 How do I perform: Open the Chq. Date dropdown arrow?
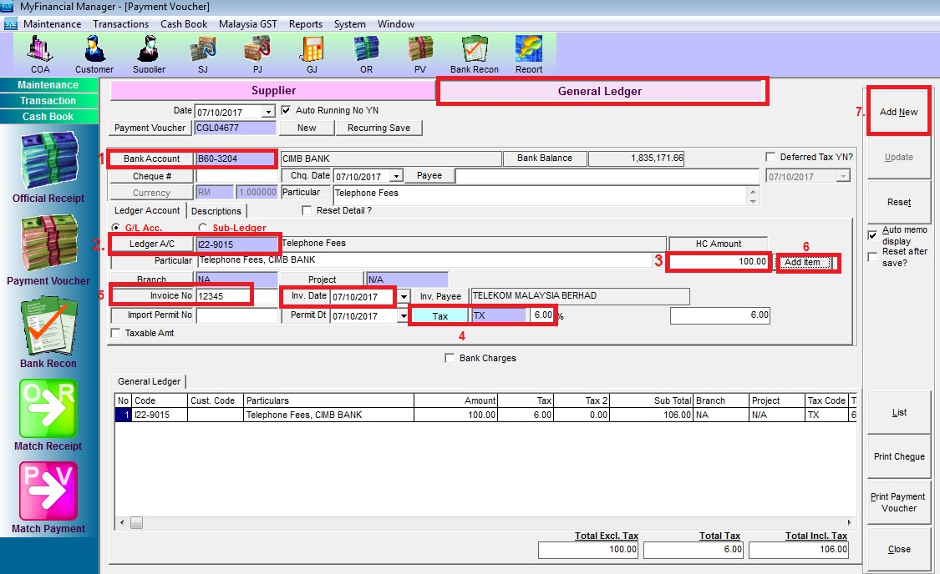(x=396, y=176)
